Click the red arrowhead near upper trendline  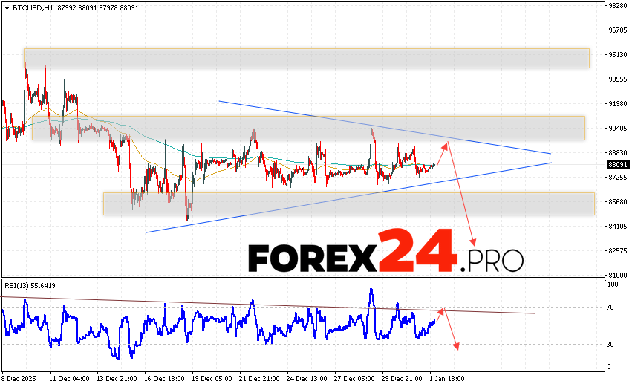tap(446, 143)
